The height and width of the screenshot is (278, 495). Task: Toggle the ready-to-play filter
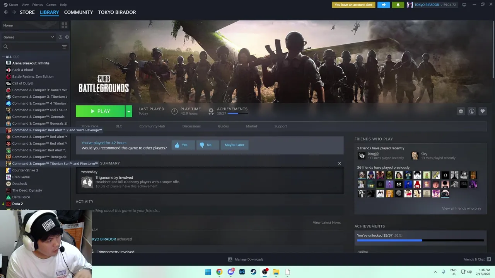[67, 37]
